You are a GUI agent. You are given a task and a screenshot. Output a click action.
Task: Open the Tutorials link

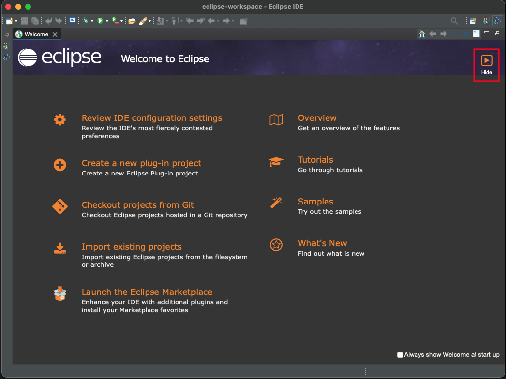[x=316, y=160]
